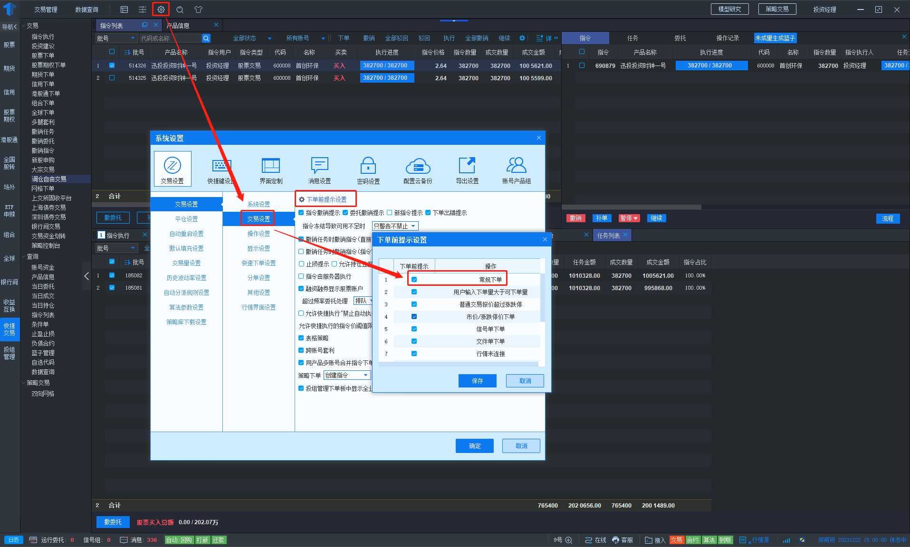
Task: Click 快捷交易 in left navigation strip
Action: tap(10, 329)
